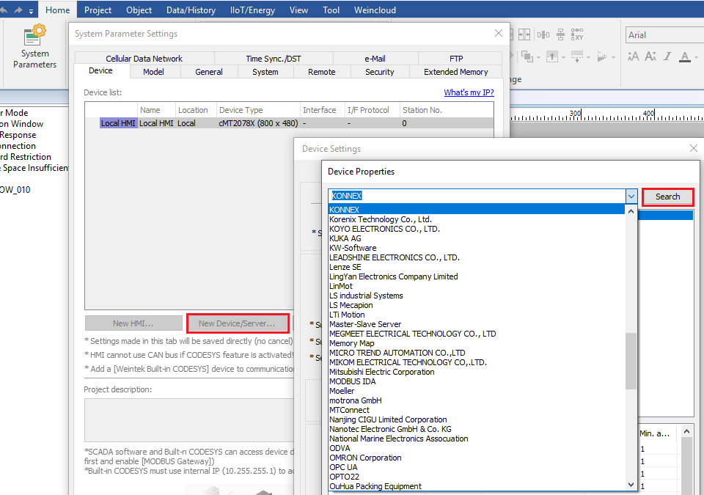Click the manufacturer list scrollbar thumb
704x495 pixels.
coord(631,361)
